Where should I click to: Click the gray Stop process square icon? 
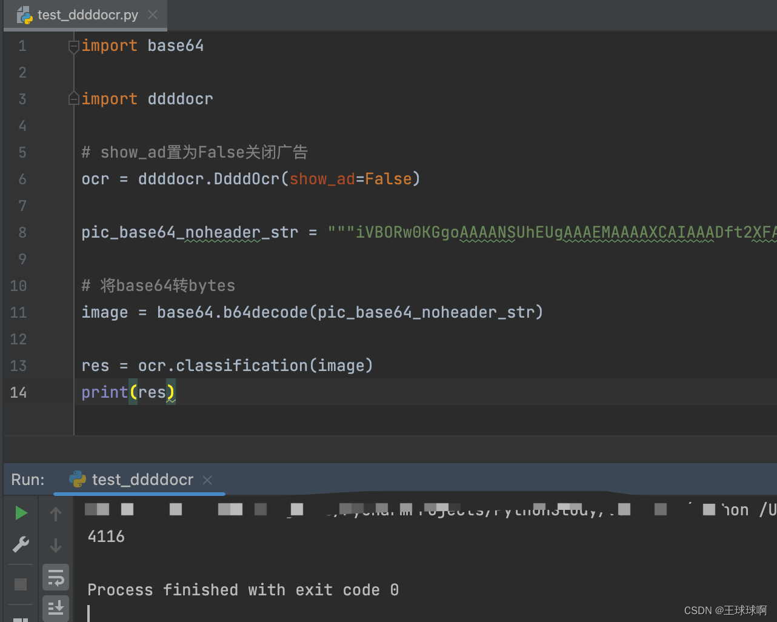point(21,584)
